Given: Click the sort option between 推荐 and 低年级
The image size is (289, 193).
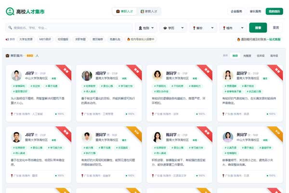Looking at the screenshot, I should (247, 55).
